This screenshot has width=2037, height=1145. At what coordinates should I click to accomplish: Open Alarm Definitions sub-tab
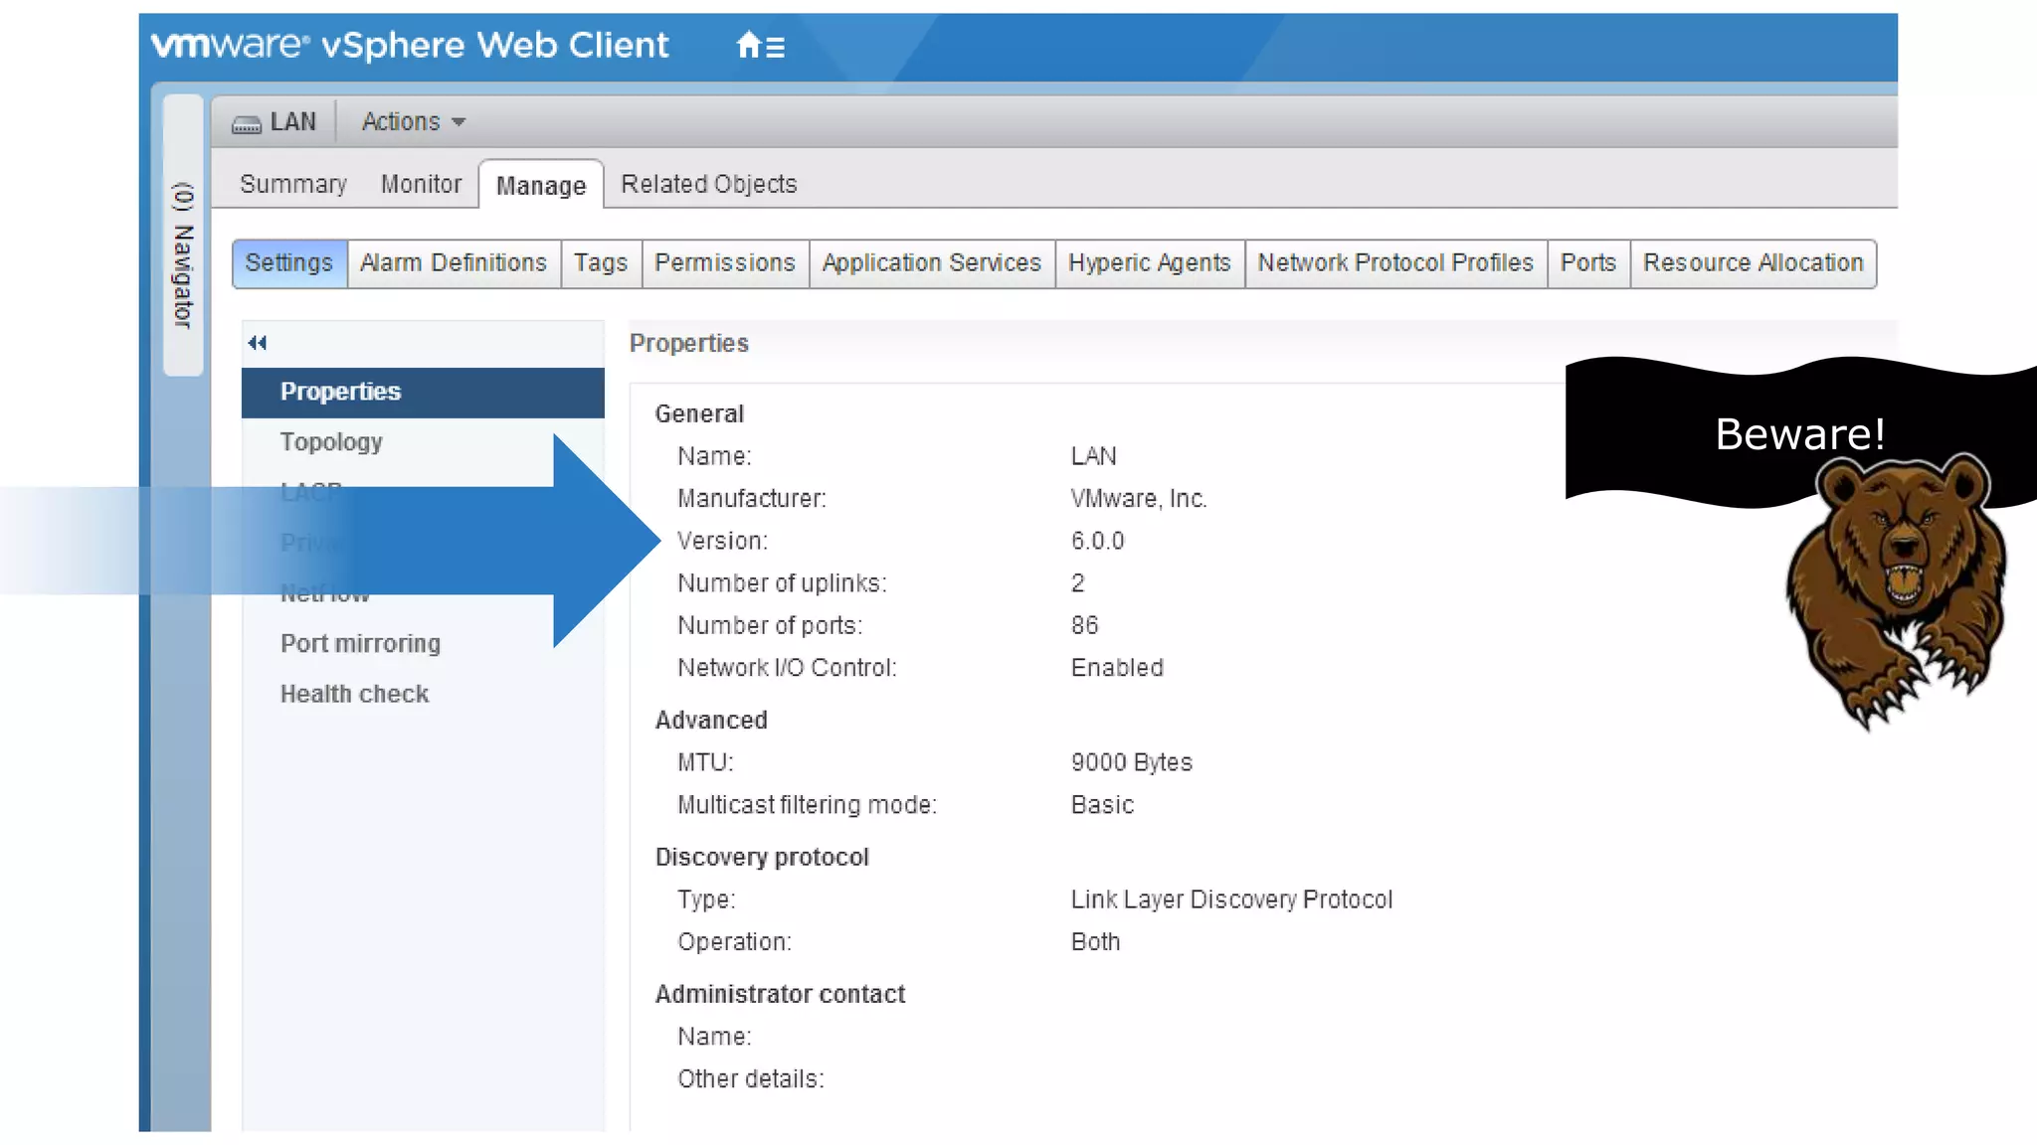coord(454,263)
